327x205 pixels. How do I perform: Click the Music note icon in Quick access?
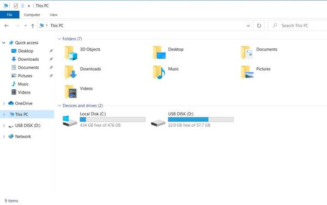[x=14, y=84]
